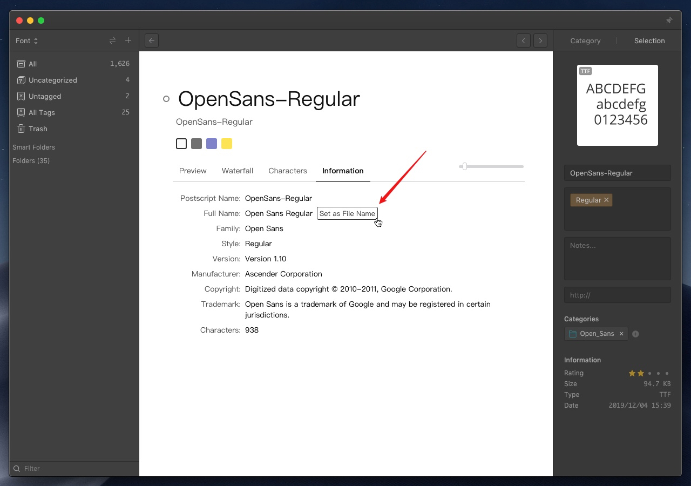Go back using the left arrow button

tap(152, 40)
